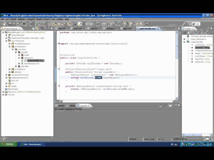Click the Writable status bar field
Image resolution: width=214 pixels, height=160 pixels.
[x=136, y=139]
